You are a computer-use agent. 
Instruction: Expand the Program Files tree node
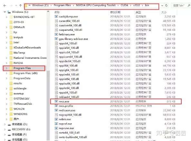coord(6,68)
